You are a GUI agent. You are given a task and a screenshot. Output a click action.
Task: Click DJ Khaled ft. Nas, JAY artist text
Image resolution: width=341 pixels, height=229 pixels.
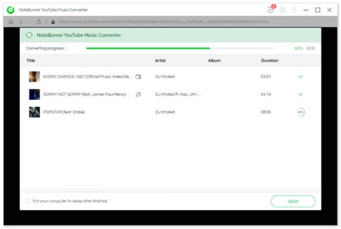[178, 94]
